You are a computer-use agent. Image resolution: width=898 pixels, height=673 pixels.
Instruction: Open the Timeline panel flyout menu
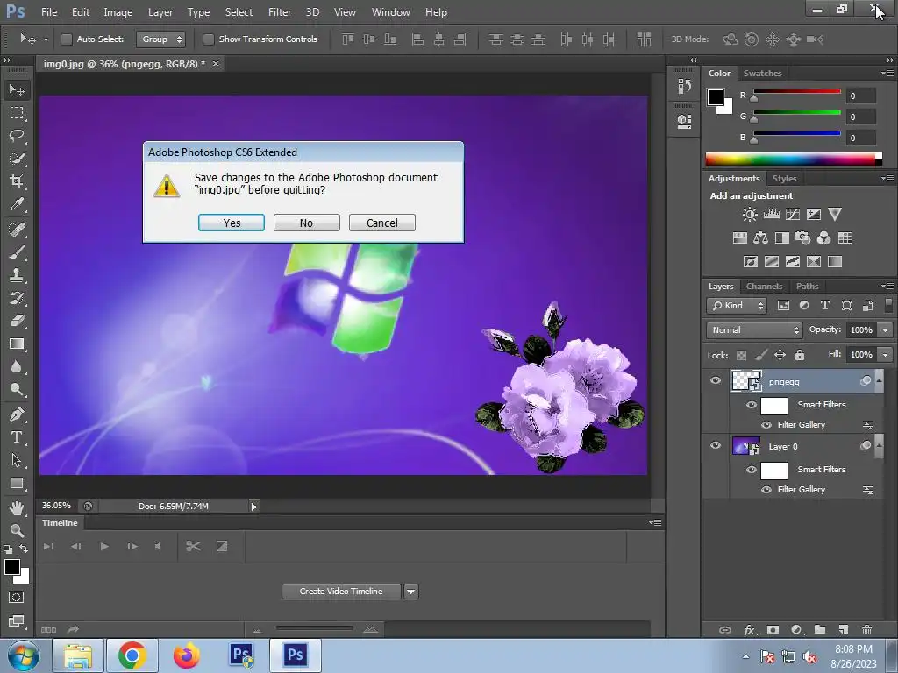coord(655,522)
